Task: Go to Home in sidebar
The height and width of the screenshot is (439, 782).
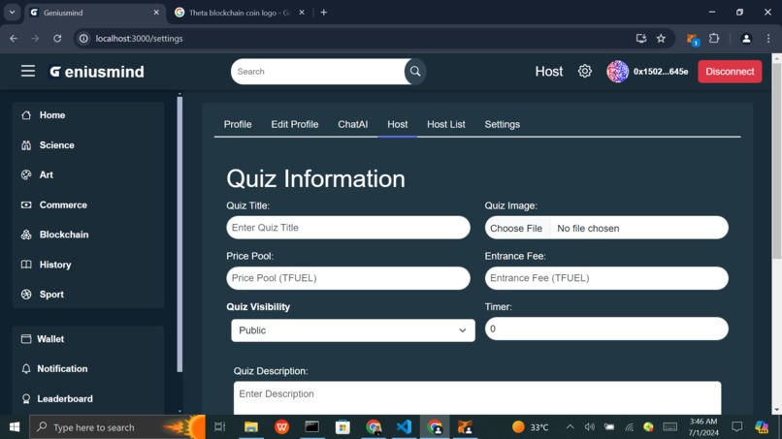Action: [52, 115]
